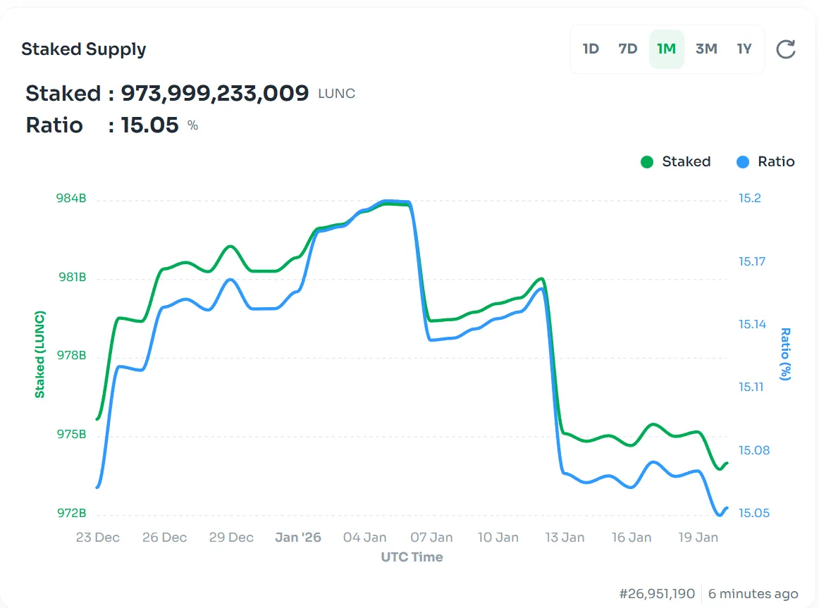
Task: Click the '6 minutes ago' timestamp
Action: tap(753, 594)
